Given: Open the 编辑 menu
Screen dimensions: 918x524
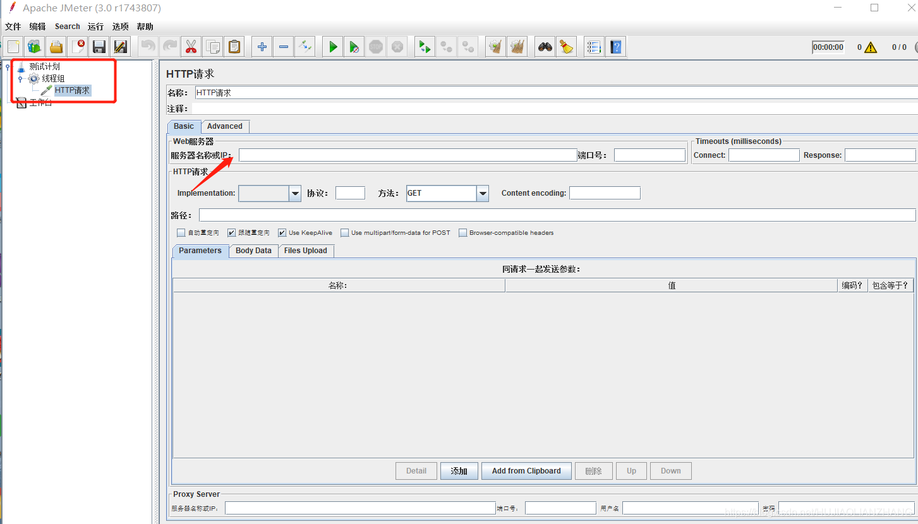Looking at the screenshot, I should (38, 27).
